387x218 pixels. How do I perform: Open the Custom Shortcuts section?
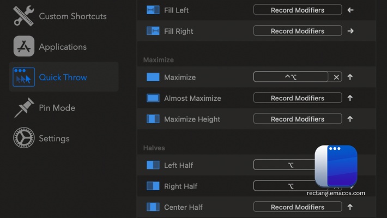[64, 16]
